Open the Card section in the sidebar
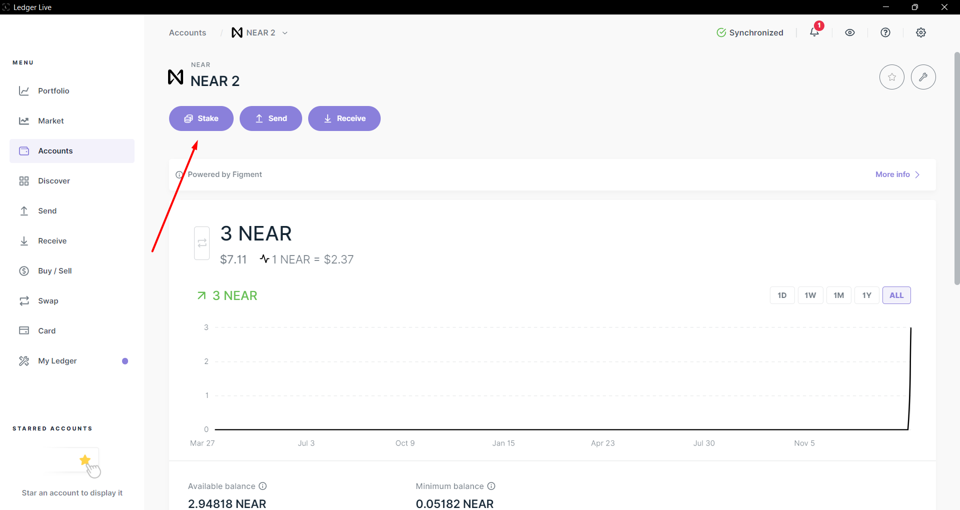This screenshot has width=960, height=510. [46, 330]
